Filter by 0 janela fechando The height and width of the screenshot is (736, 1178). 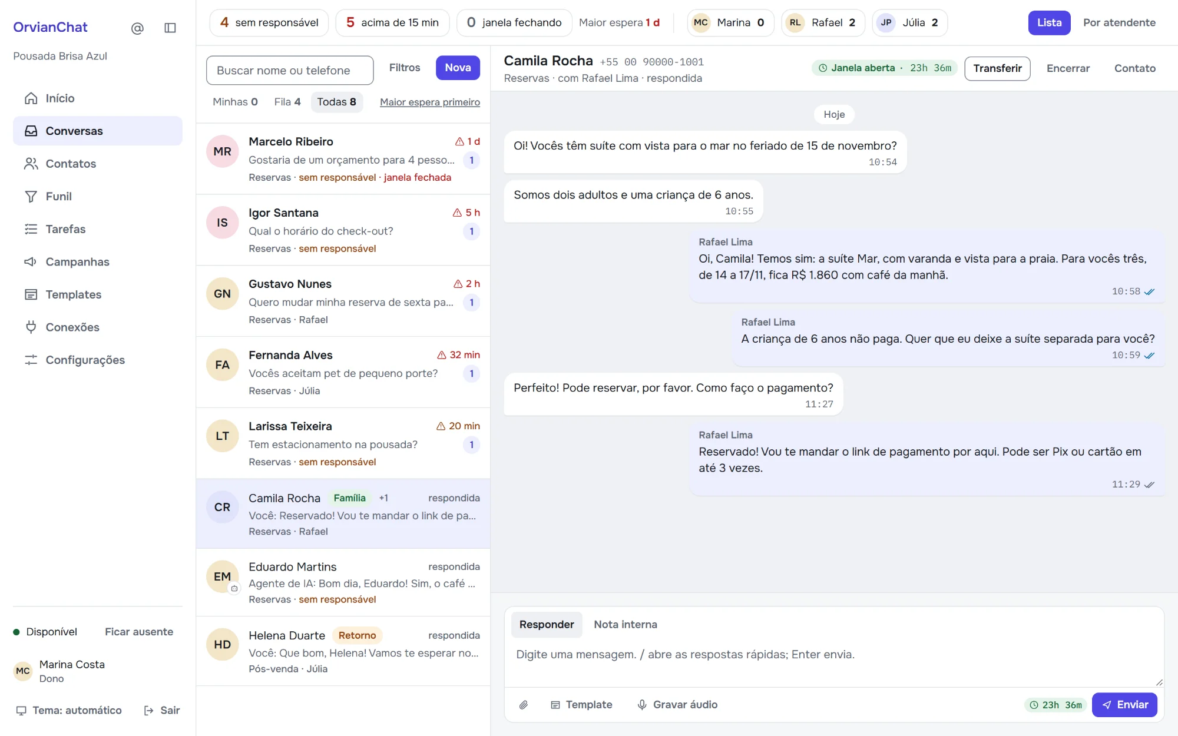coord(514,22)
